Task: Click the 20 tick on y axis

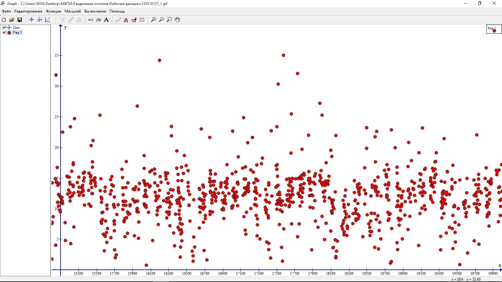Action: click(56, 148)
